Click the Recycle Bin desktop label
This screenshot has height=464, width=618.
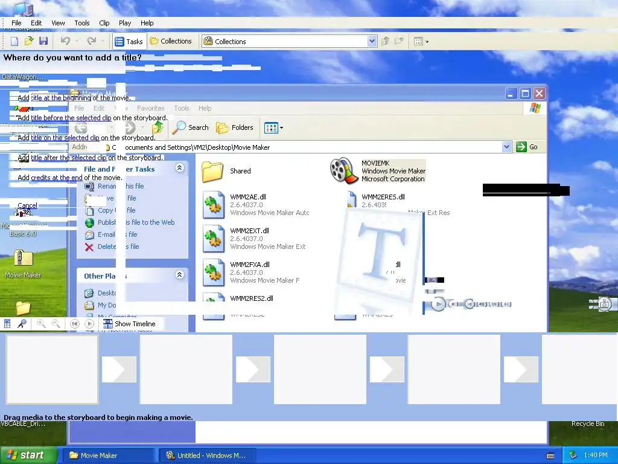[588, 424]
